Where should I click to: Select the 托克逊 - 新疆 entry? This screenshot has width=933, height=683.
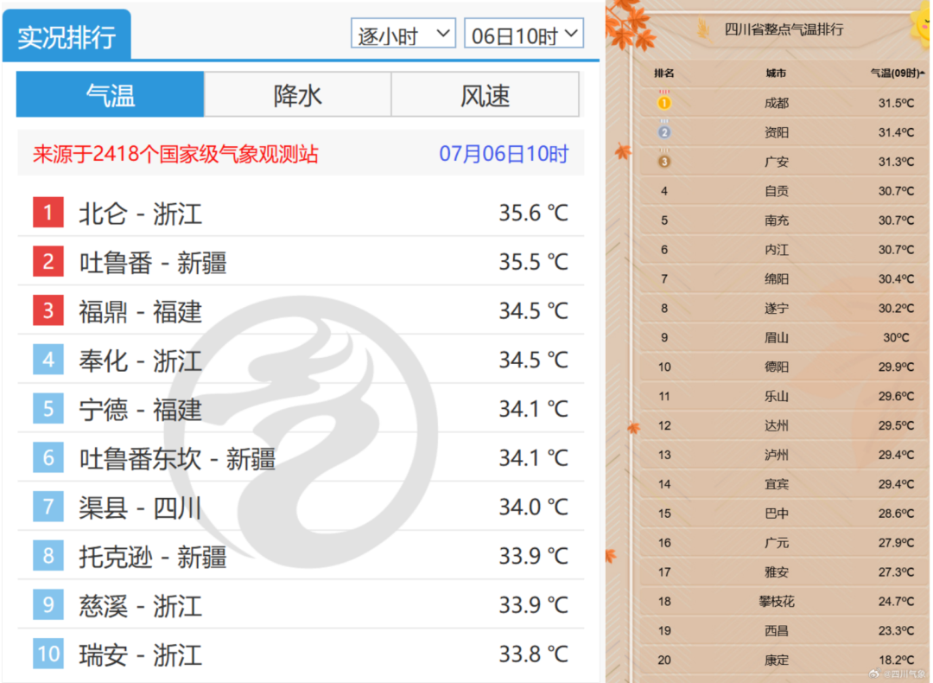(x=153, y=556)
